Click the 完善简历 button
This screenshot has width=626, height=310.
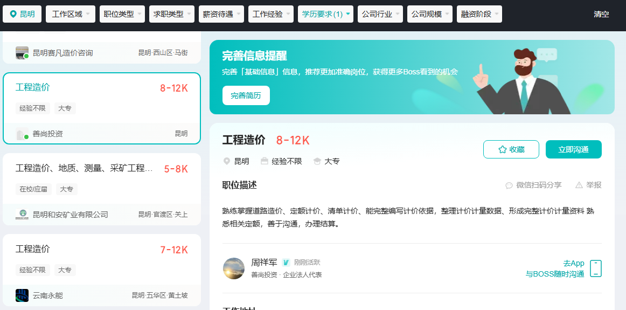(246, 95)
